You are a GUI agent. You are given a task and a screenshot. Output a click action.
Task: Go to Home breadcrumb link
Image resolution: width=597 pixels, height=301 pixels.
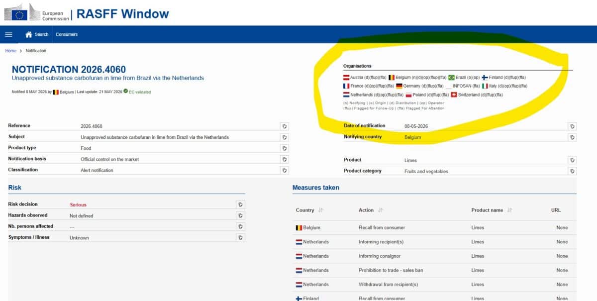tap(10, 51)
